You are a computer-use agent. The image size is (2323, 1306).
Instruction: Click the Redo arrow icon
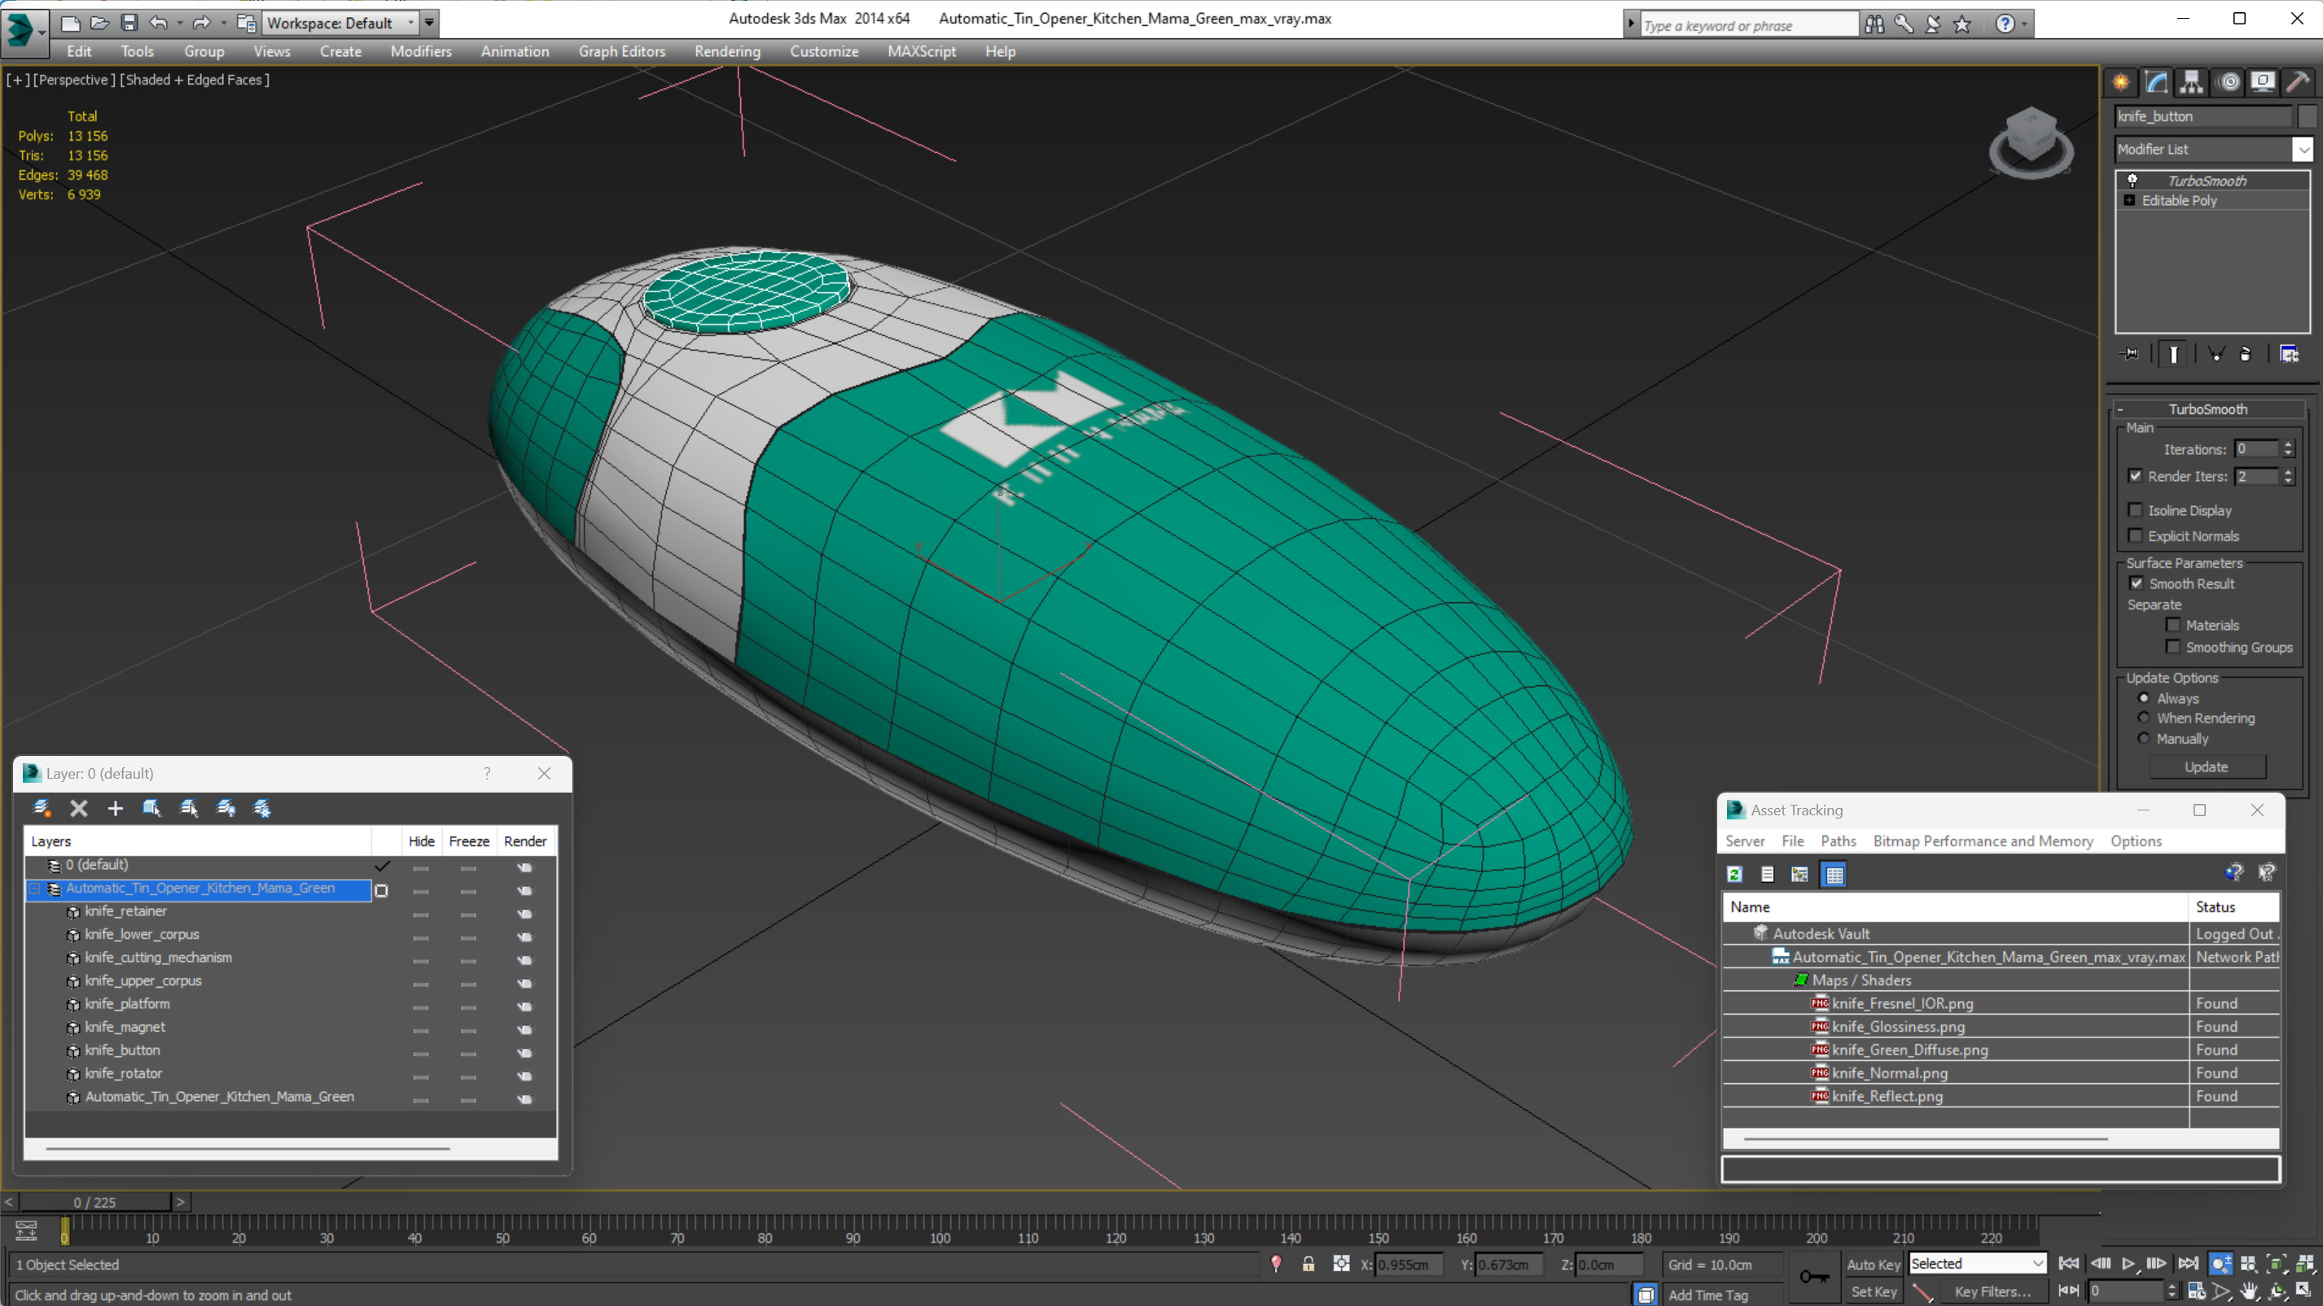click(x=202, y=23)
